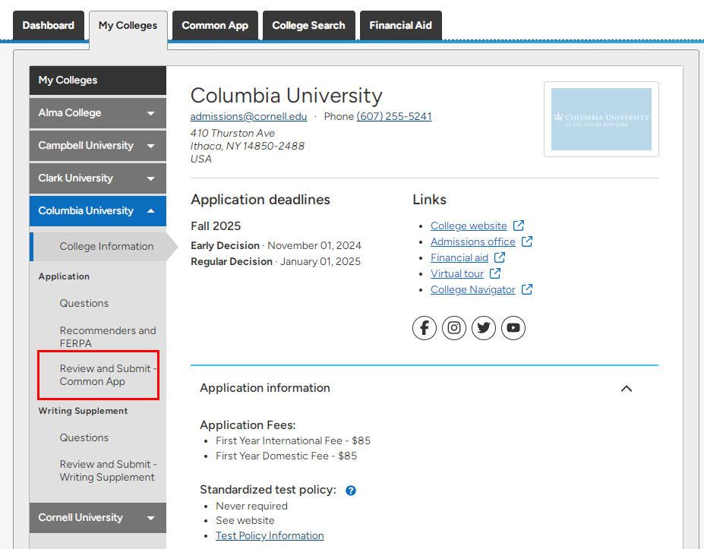Click the Early Decision deadline text
This screenshot has height=549, width=704.
point(276,245)
